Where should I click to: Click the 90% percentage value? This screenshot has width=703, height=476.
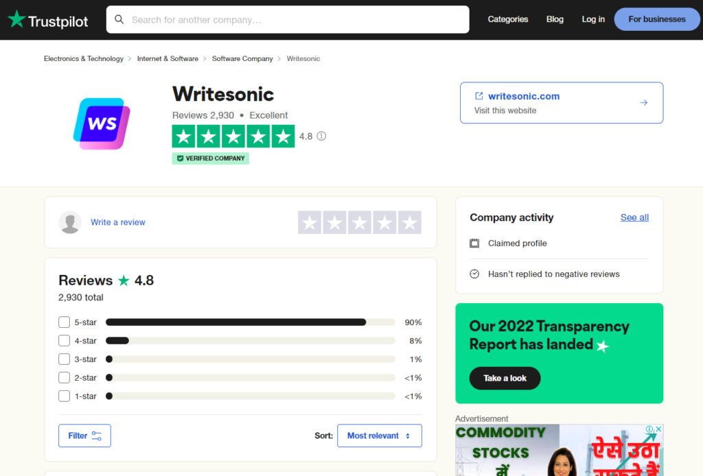(x=413, y=322)
